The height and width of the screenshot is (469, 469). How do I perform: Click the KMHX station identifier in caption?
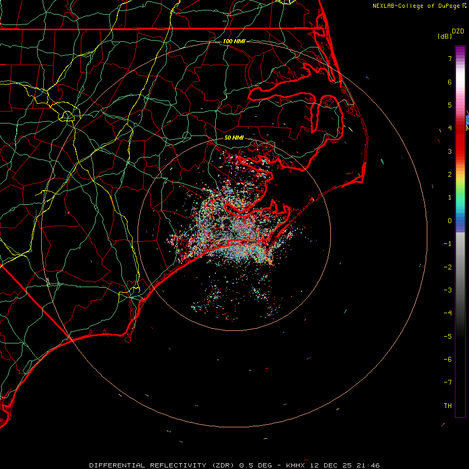295,465
